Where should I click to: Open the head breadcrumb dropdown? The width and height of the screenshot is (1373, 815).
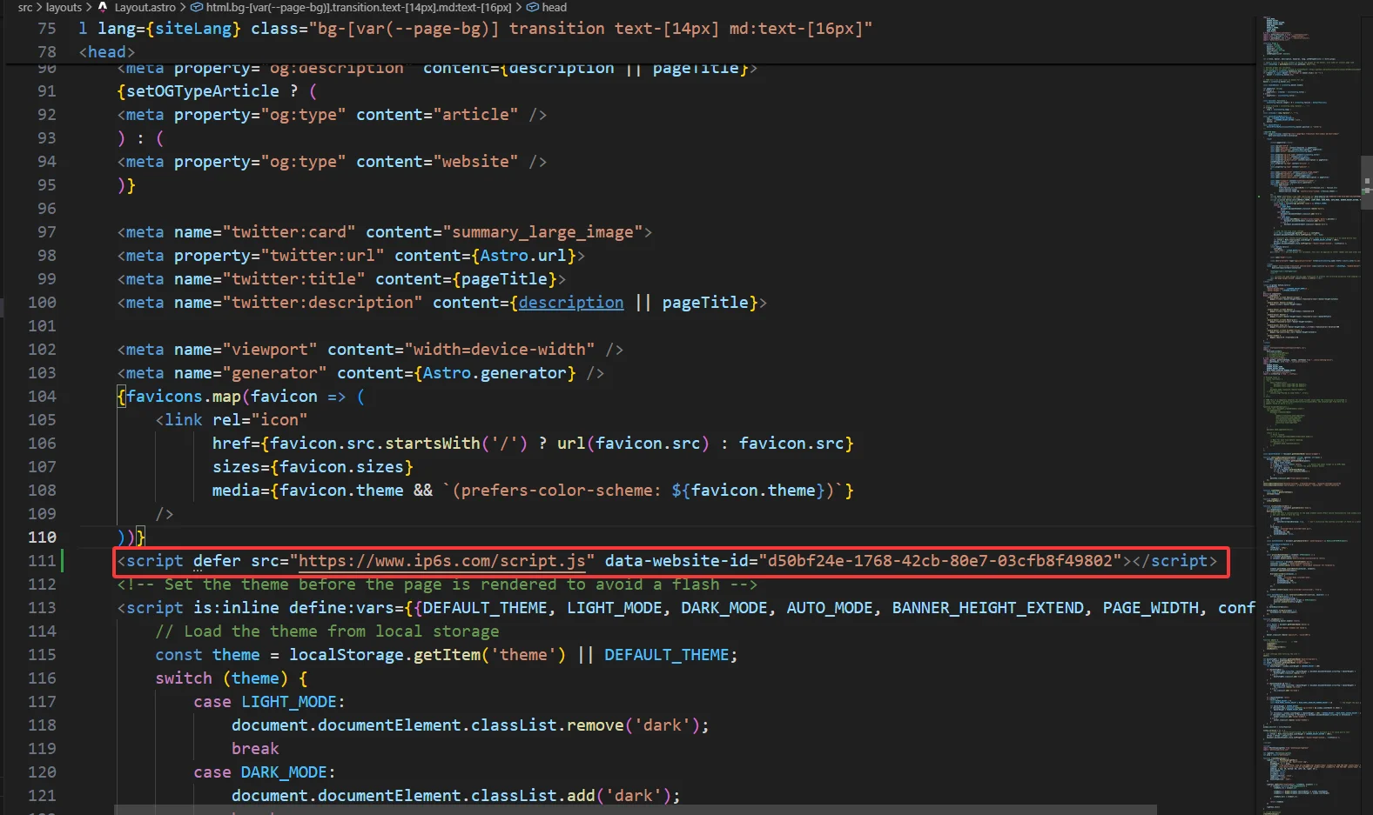tap(554, 7)
